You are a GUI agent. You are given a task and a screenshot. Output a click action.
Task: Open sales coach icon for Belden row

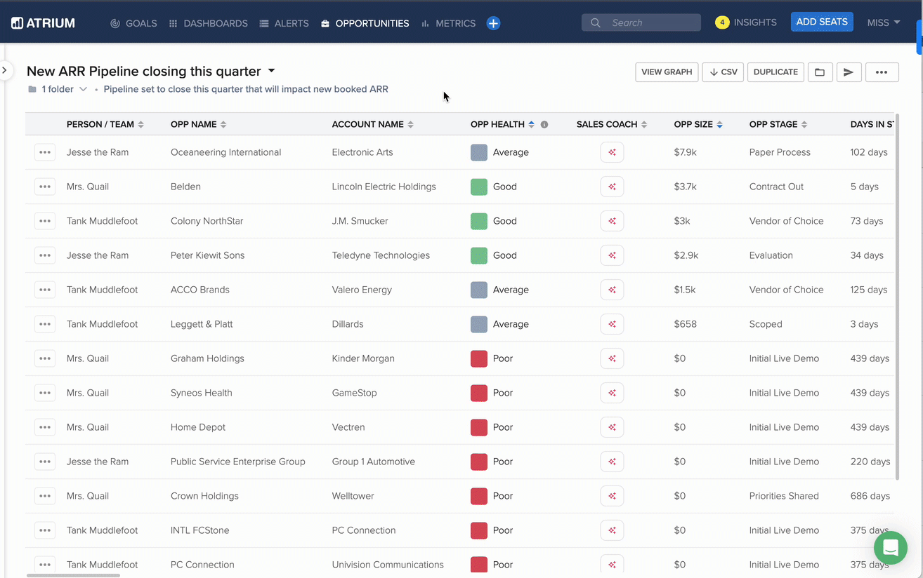point(612,187)
